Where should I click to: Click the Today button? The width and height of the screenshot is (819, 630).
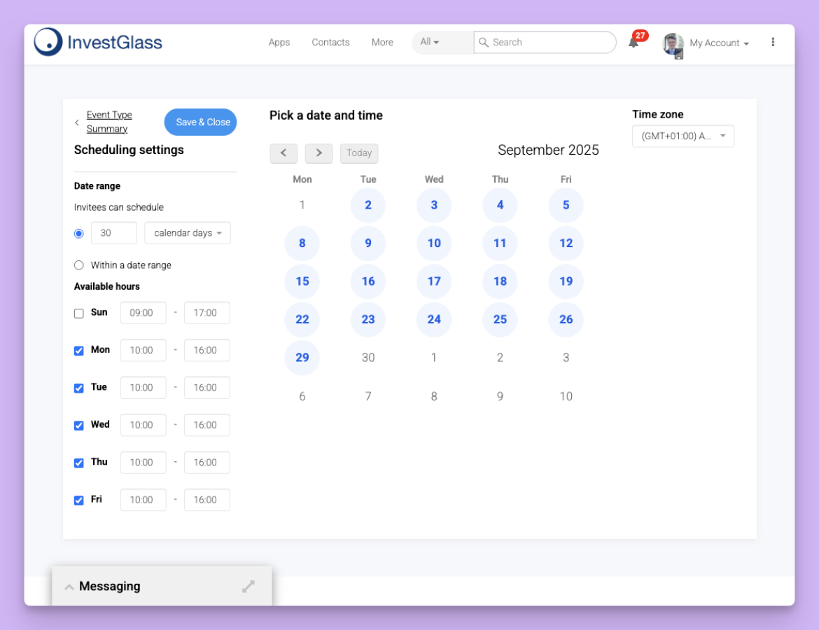tap(359, 153)
